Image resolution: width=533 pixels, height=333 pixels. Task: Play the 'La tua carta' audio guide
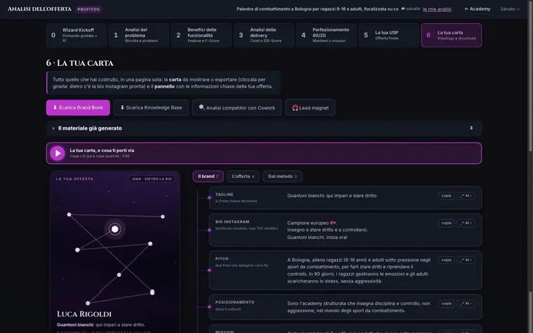point(58,154)
